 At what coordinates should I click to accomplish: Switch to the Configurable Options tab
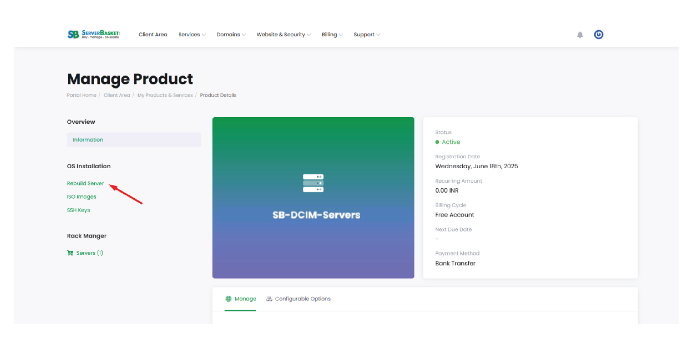point(302,299)
